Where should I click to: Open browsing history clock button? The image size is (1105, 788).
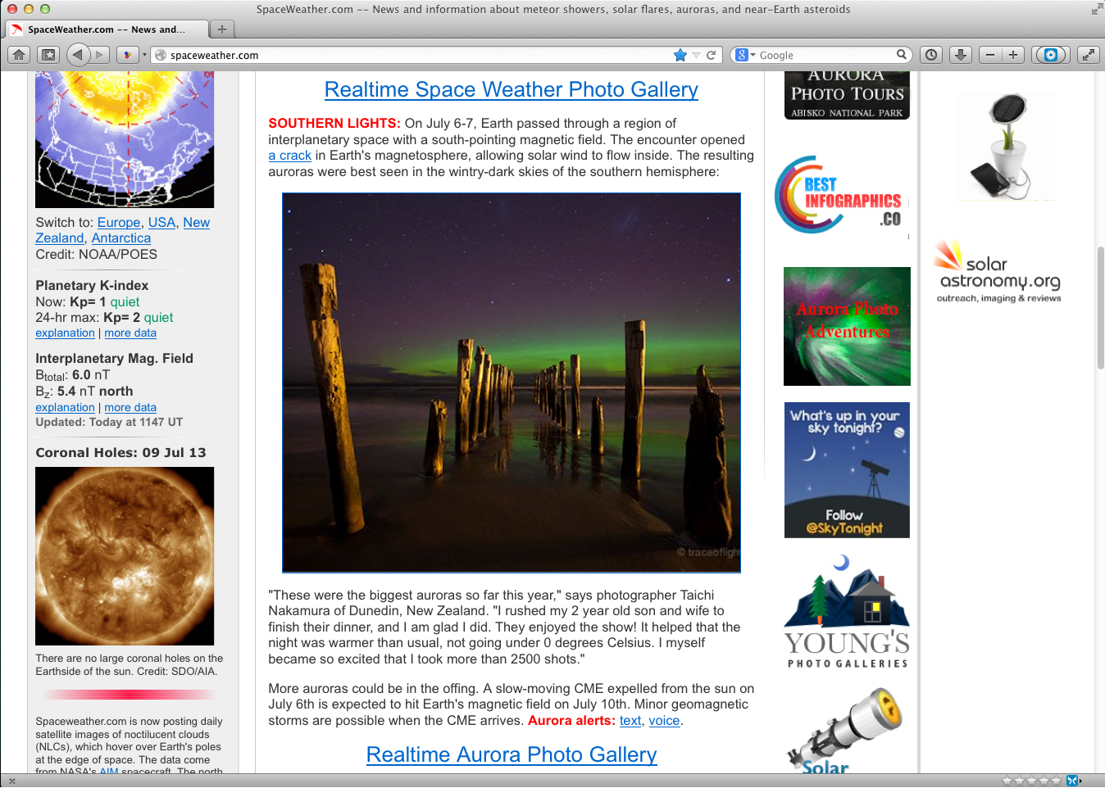click(931, 55)
